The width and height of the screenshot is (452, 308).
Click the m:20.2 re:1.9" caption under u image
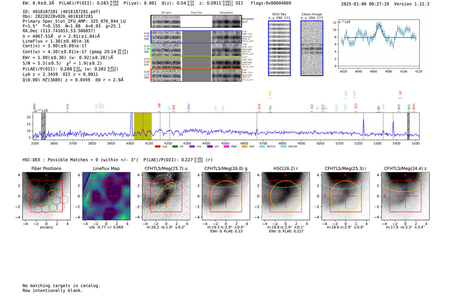coord(166,227)
